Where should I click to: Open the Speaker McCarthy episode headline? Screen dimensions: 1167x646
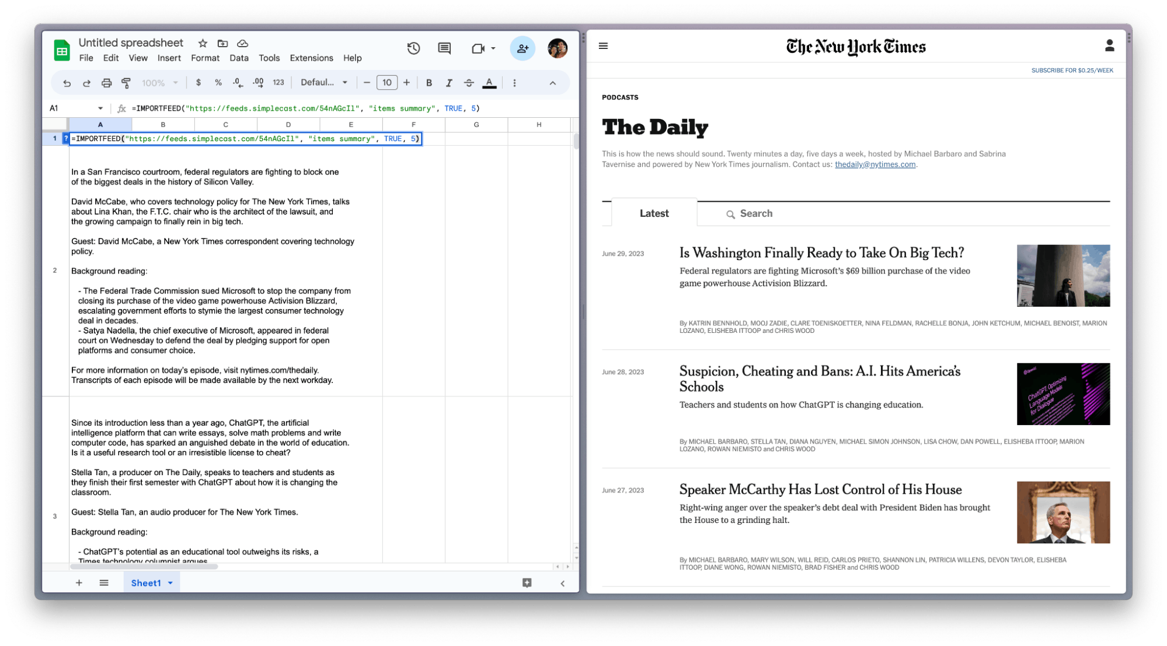[x=820, y=490]
